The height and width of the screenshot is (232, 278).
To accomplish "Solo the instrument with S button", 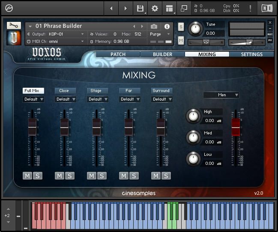I will coord(181,27).
